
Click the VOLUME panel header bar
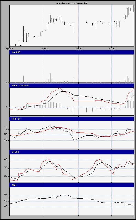[x=72, y=53]
